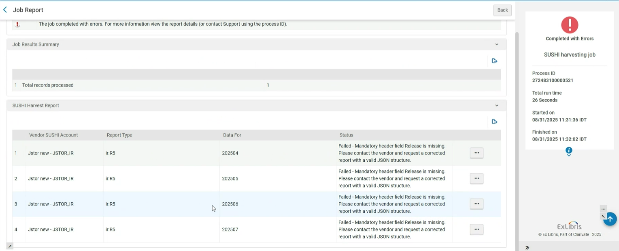Screen dimensions: 619x251
Task: Select the 202505 data cell
Action: [230, 179]
